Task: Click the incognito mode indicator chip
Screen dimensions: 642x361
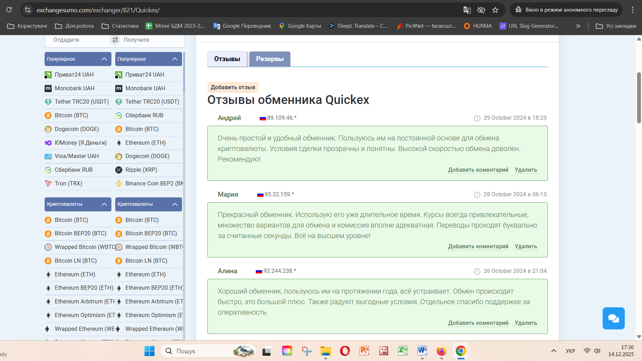Action: click(566, 10)
